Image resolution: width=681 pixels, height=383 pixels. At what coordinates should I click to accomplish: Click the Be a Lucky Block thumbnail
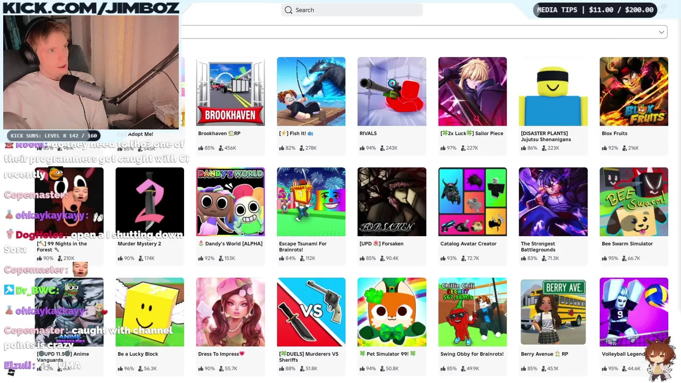pos(150,312)
